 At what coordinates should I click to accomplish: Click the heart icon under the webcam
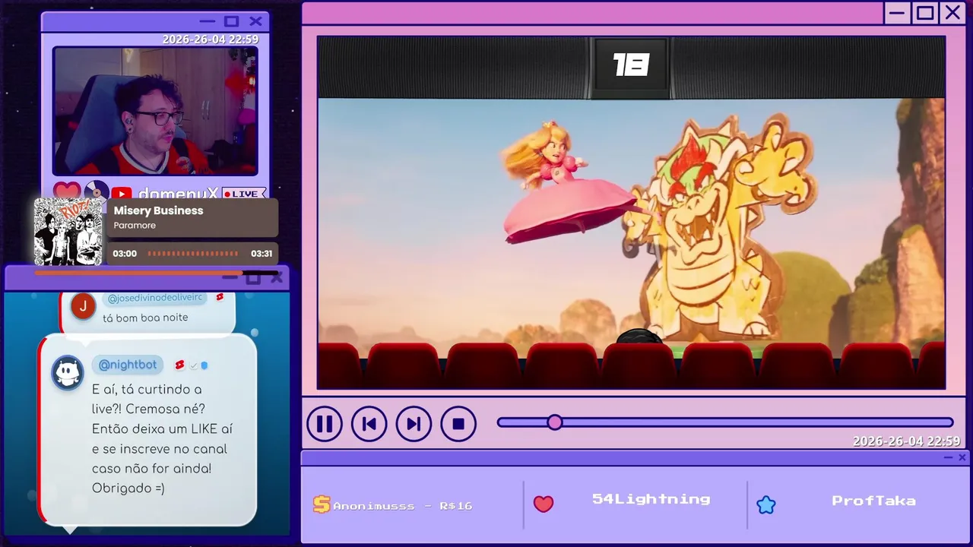(x=67, y=191)
